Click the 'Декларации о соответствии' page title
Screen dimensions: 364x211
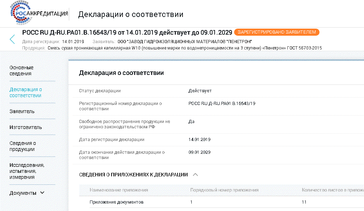click(131, 14)
